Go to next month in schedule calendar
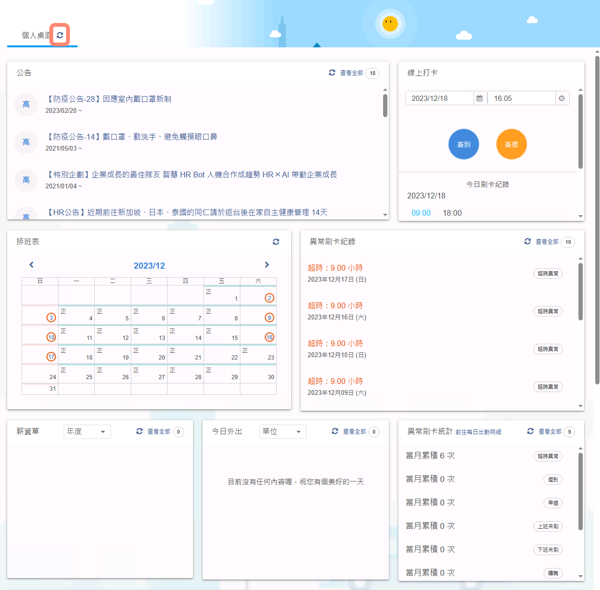The height and width of the screenshot is (590, 600). (267, 265)
